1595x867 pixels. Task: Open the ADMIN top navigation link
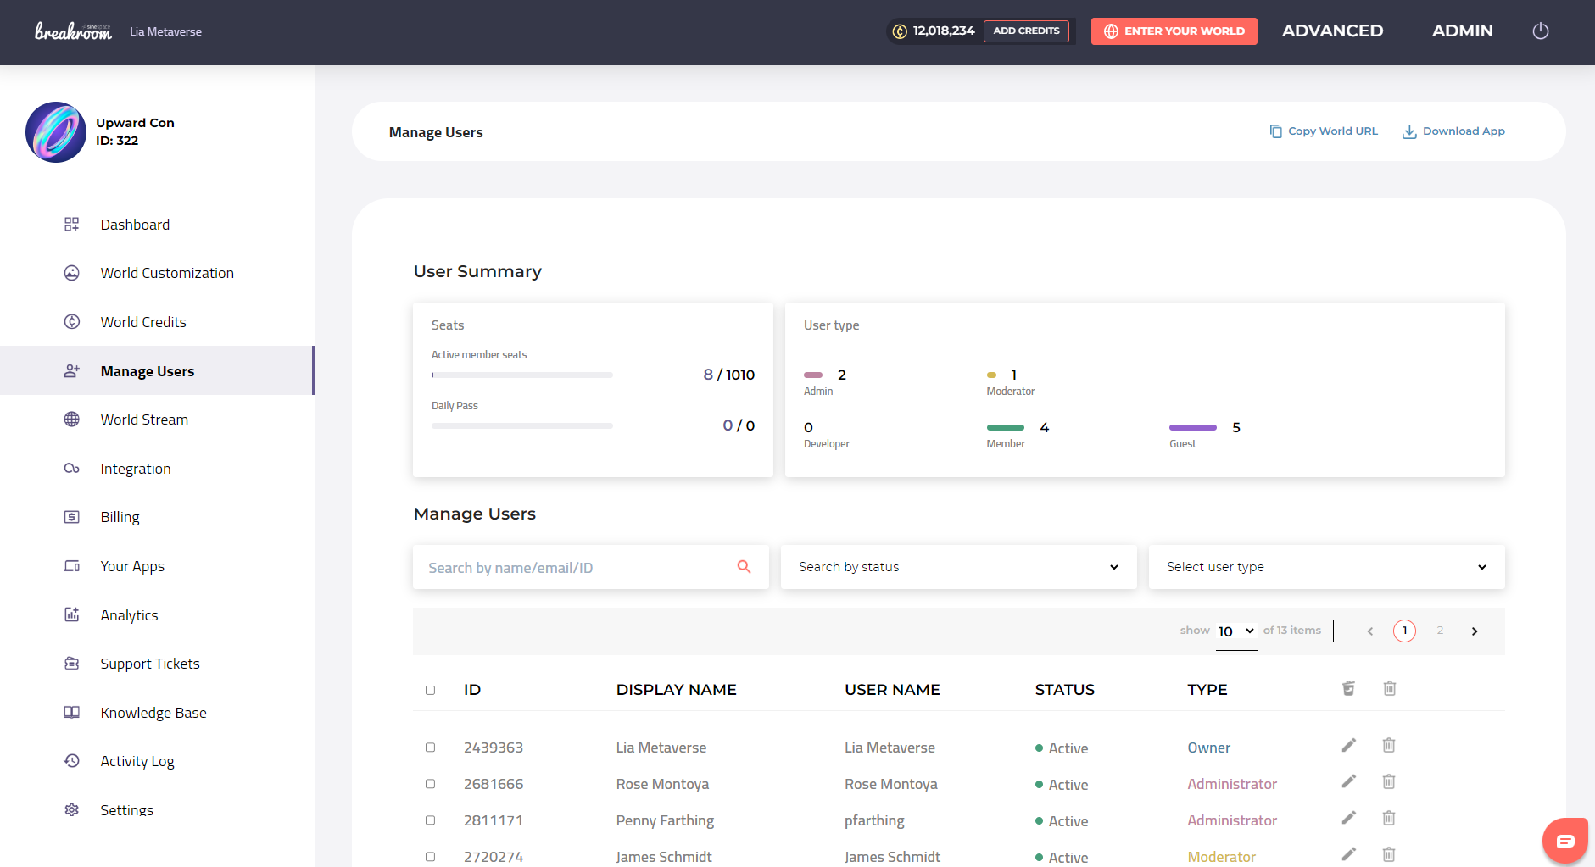click(1462, 31)
